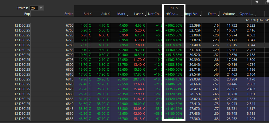Viewport: 269px width, 123px height.
Task: Click the 28.02% implied volatility cell
Action: click(x=195, y=99)
